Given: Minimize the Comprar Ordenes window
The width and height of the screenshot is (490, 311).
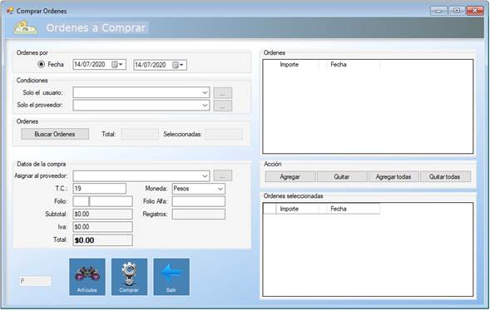Looking at the screenshot, I should pyautogui.click(x=438, y=11).
